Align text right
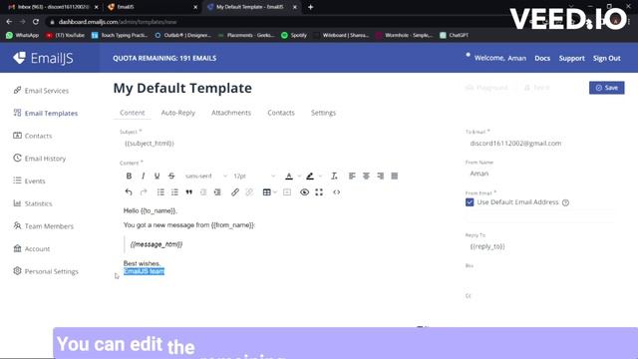Image resolution: width=638 pixels, height=359 pixels. (x=381, y=176)
